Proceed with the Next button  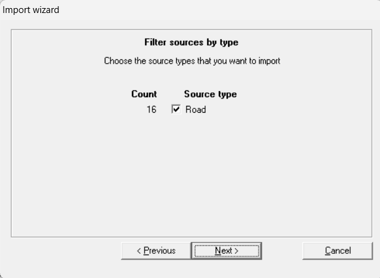point(226,251)
